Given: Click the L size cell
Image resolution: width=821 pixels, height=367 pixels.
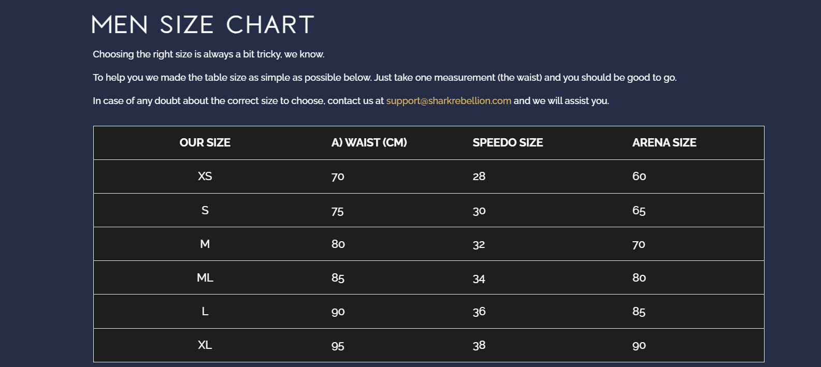Looking at the screenshot, I should (x=205, y=312).
